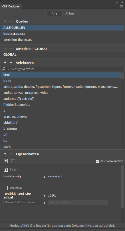
Task: Click the Selektoren section heading
Action: coord(25,63)
